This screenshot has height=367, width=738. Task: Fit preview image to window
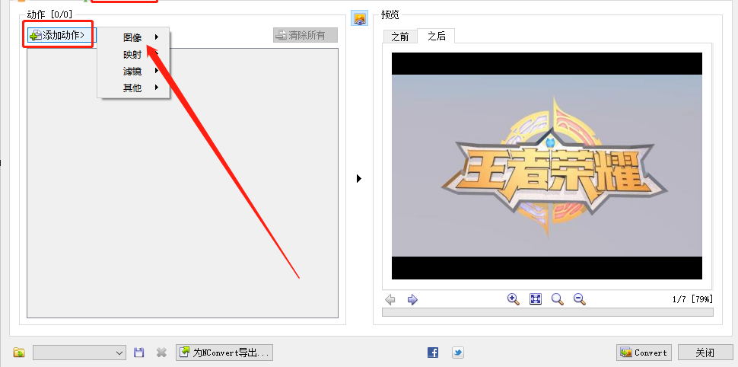click(536, 299)
